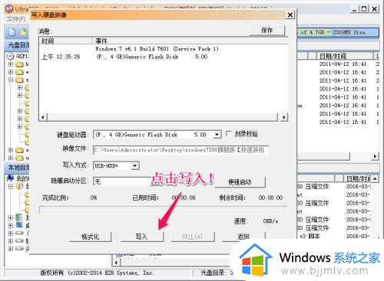384x281 pixels.
Task: Collapse the 's' folder node
Action: [11, 80]
